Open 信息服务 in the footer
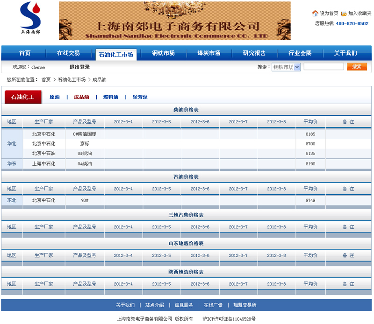Screen dimensions: 374x324 click(x=184, y=305)
